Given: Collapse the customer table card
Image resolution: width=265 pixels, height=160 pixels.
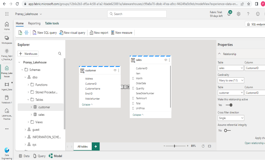Looking at the screenshot, I should point(87,104).
